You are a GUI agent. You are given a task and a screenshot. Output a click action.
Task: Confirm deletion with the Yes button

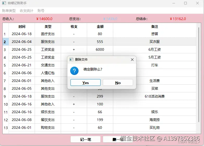86,82
